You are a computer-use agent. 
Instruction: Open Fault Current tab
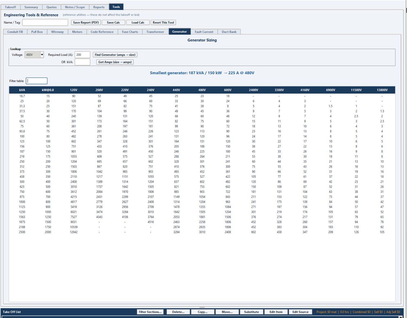[x=204, y=32]
